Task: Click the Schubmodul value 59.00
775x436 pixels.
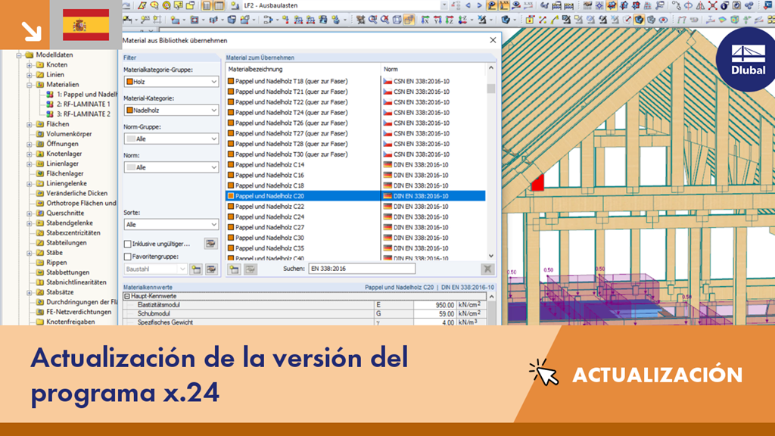Action: [x=434, y=313]
